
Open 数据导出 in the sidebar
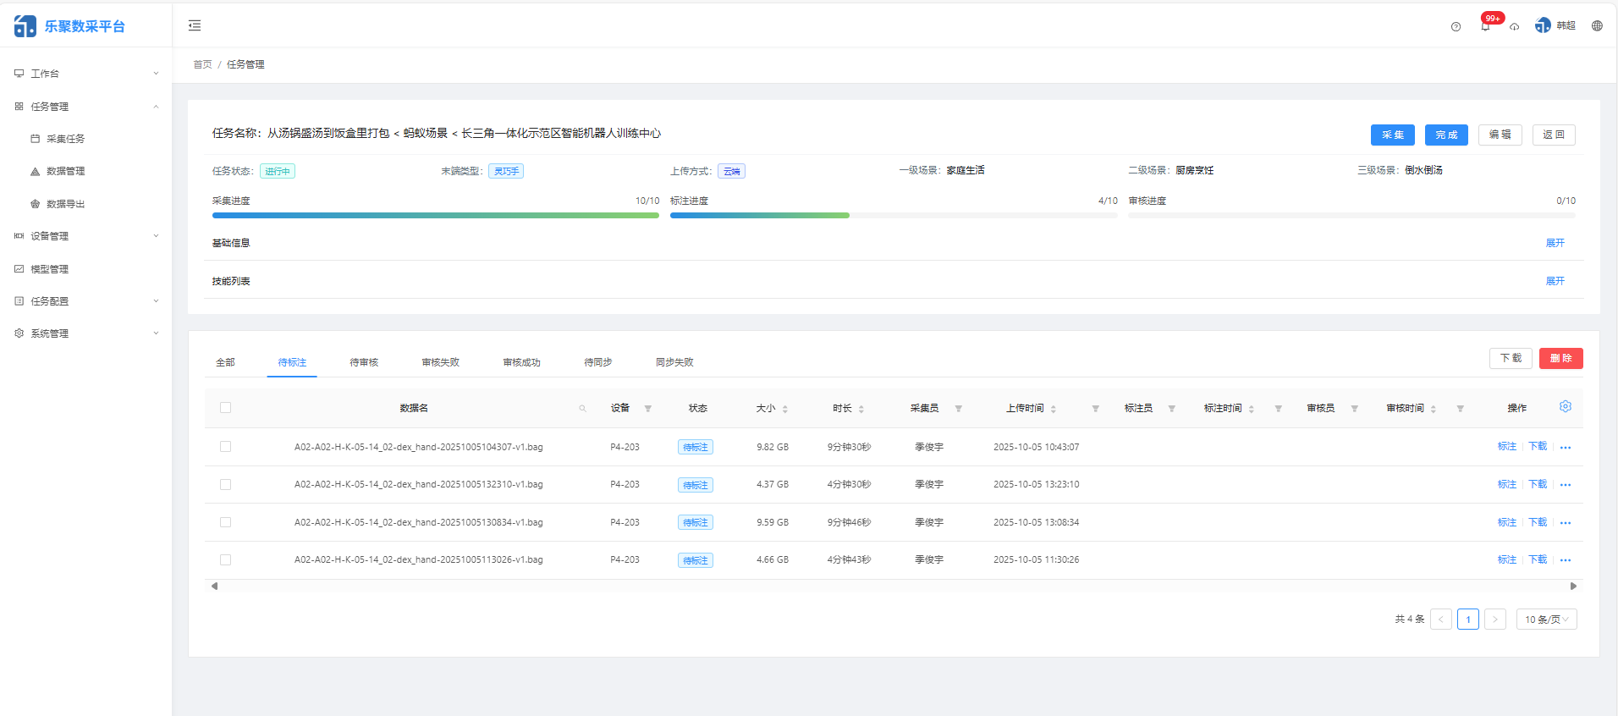tap(65, 204)
